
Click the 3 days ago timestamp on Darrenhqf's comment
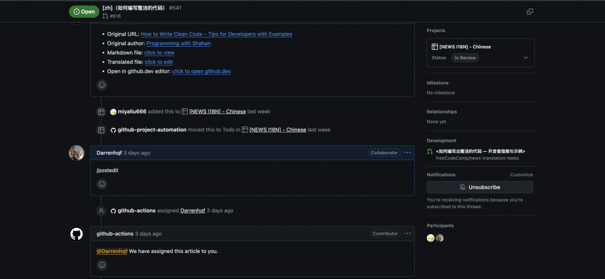(136, 153)
